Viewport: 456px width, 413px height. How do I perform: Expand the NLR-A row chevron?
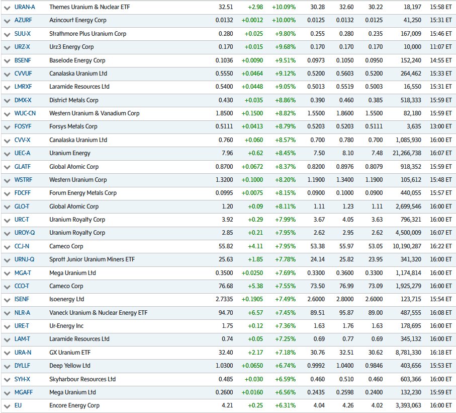click(x=7, y=313)
